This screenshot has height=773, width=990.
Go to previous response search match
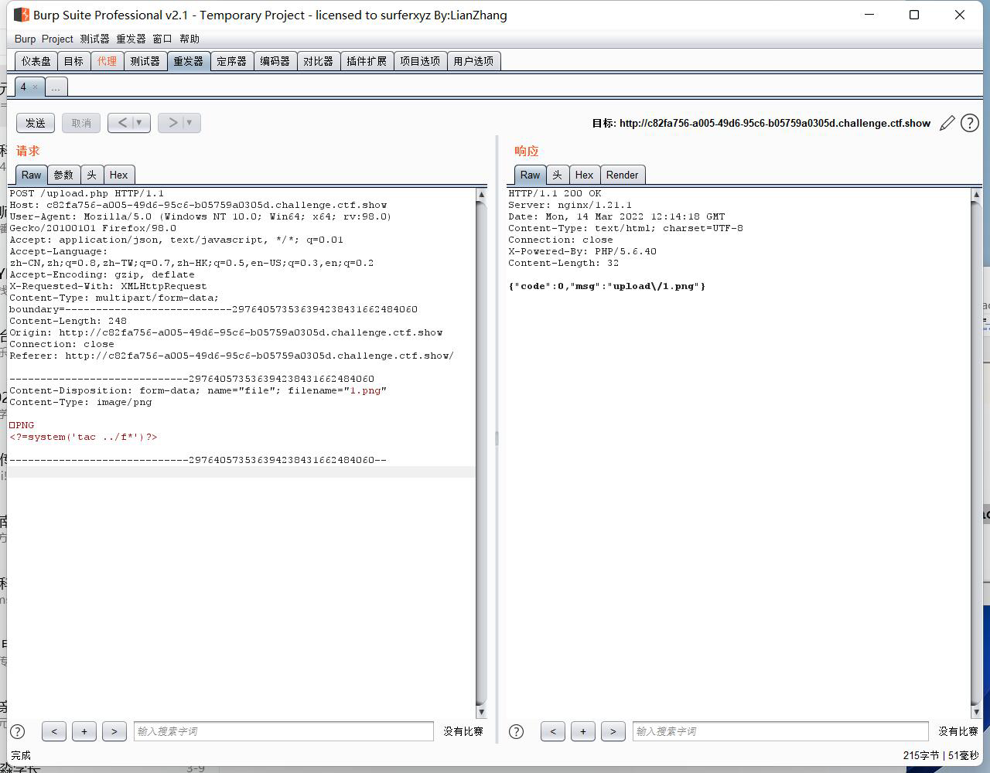point(553,731)
